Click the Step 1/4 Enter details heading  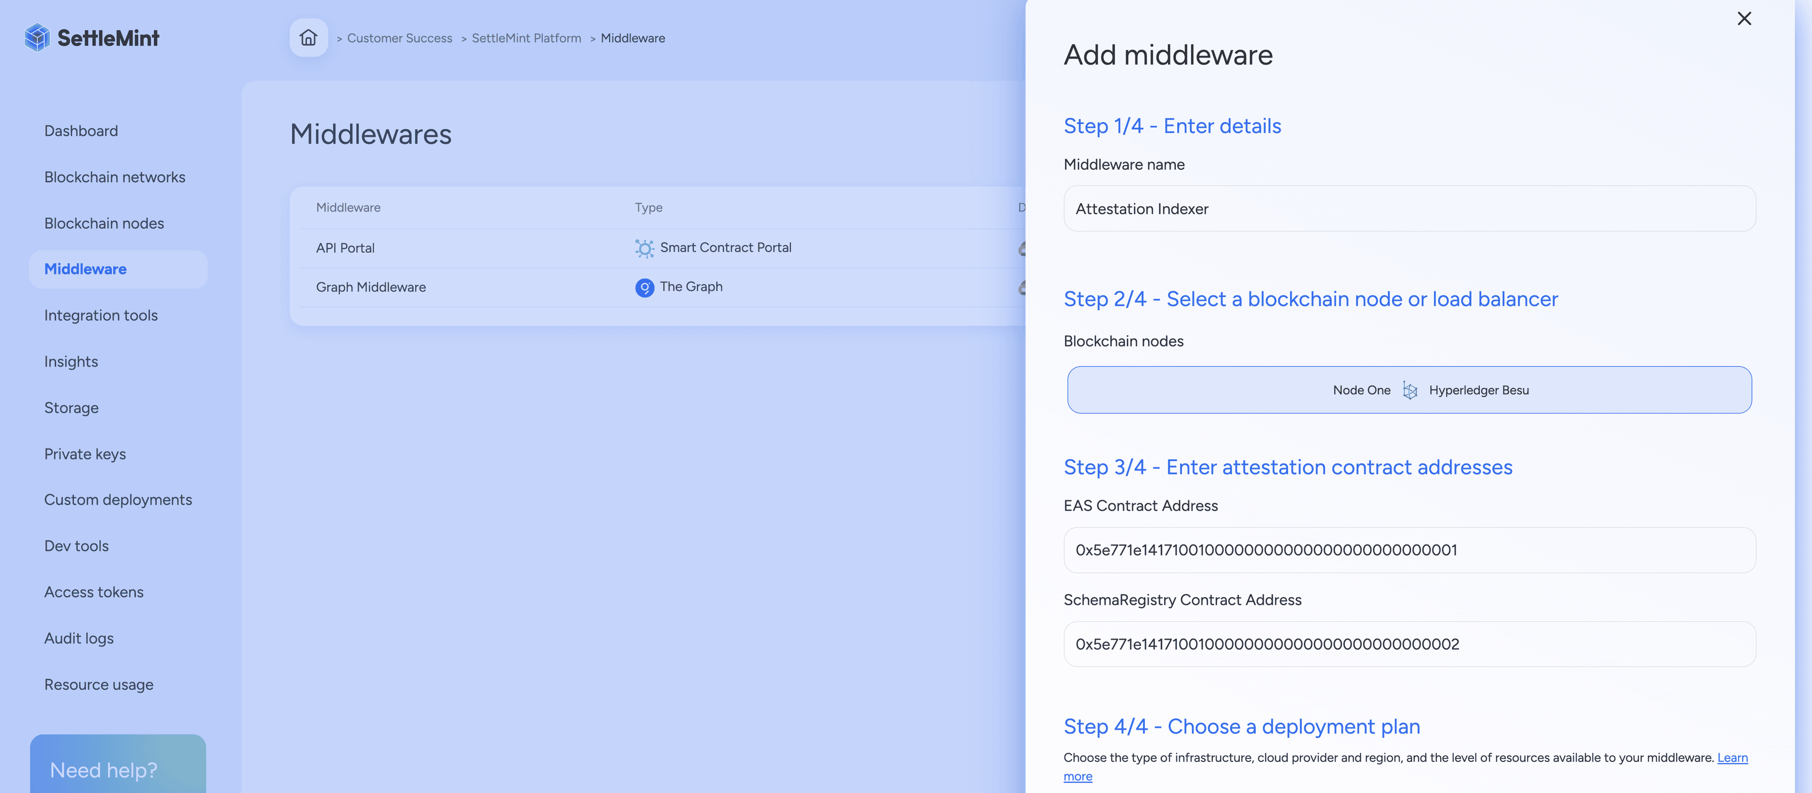(1172, 126)
